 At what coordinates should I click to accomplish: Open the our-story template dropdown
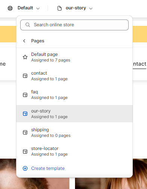tap(79, 8)
